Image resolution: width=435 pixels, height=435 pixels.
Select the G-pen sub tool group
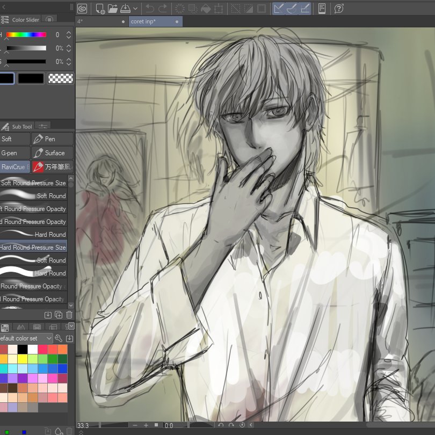coord(15,153)
